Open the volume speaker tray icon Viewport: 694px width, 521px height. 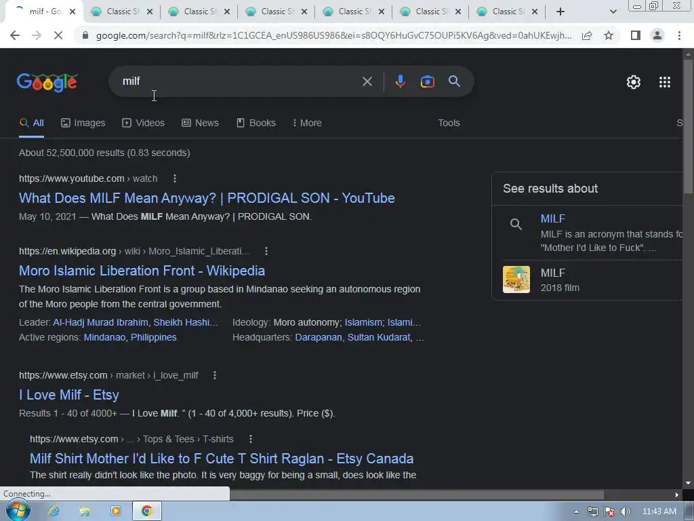626,512
